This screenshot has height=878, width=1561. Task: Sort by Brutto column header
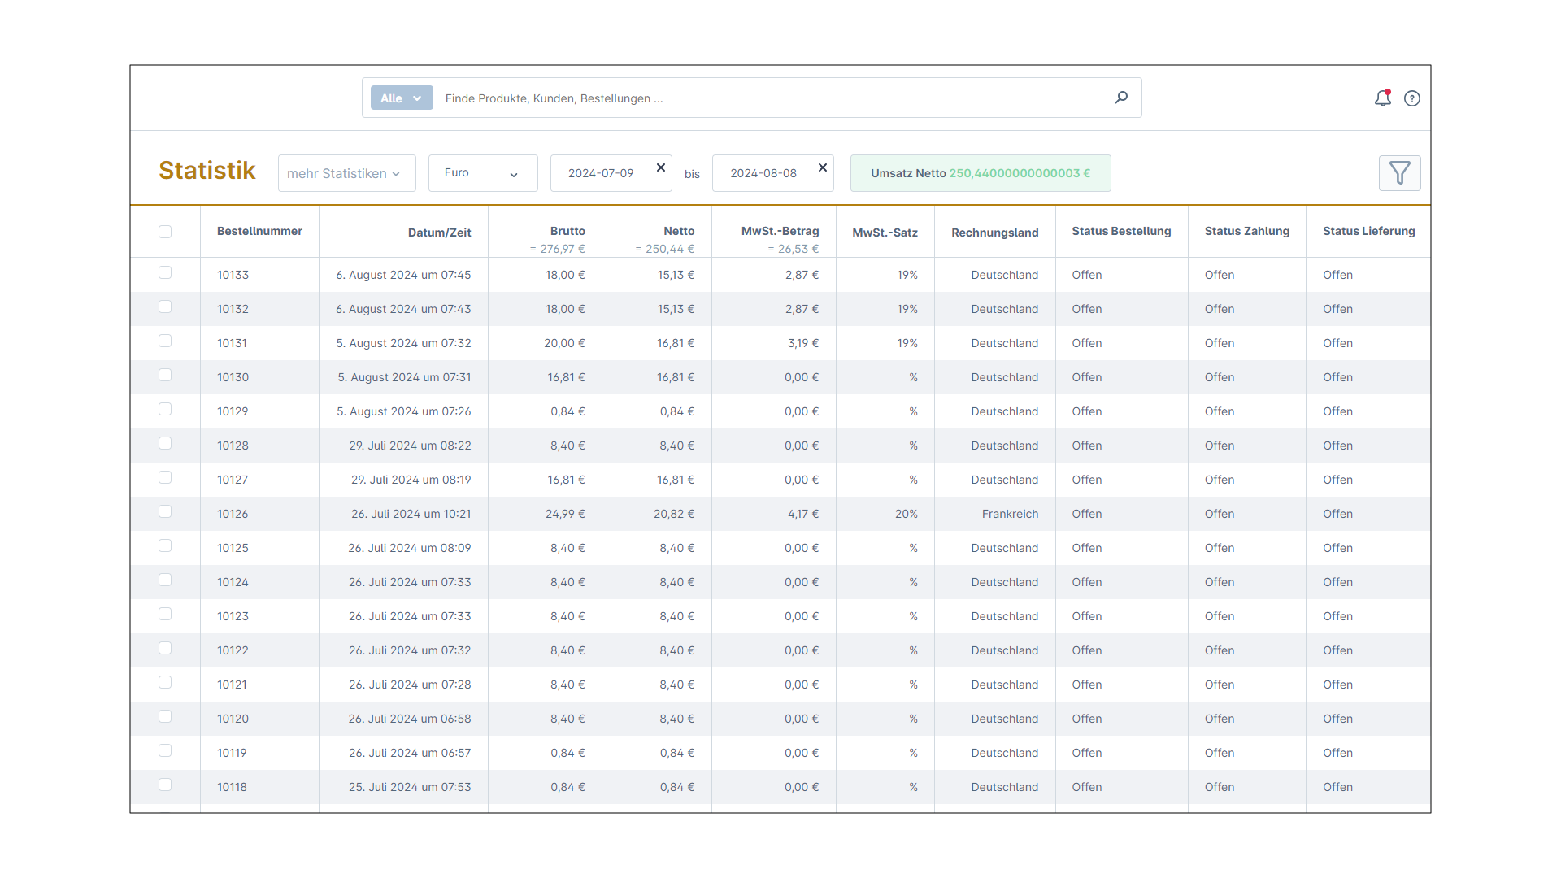point(567,231)
